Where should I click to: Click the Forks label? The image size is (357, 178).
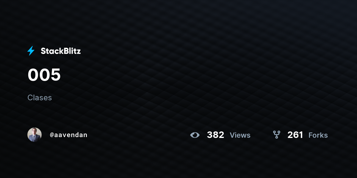coord(318,135)
